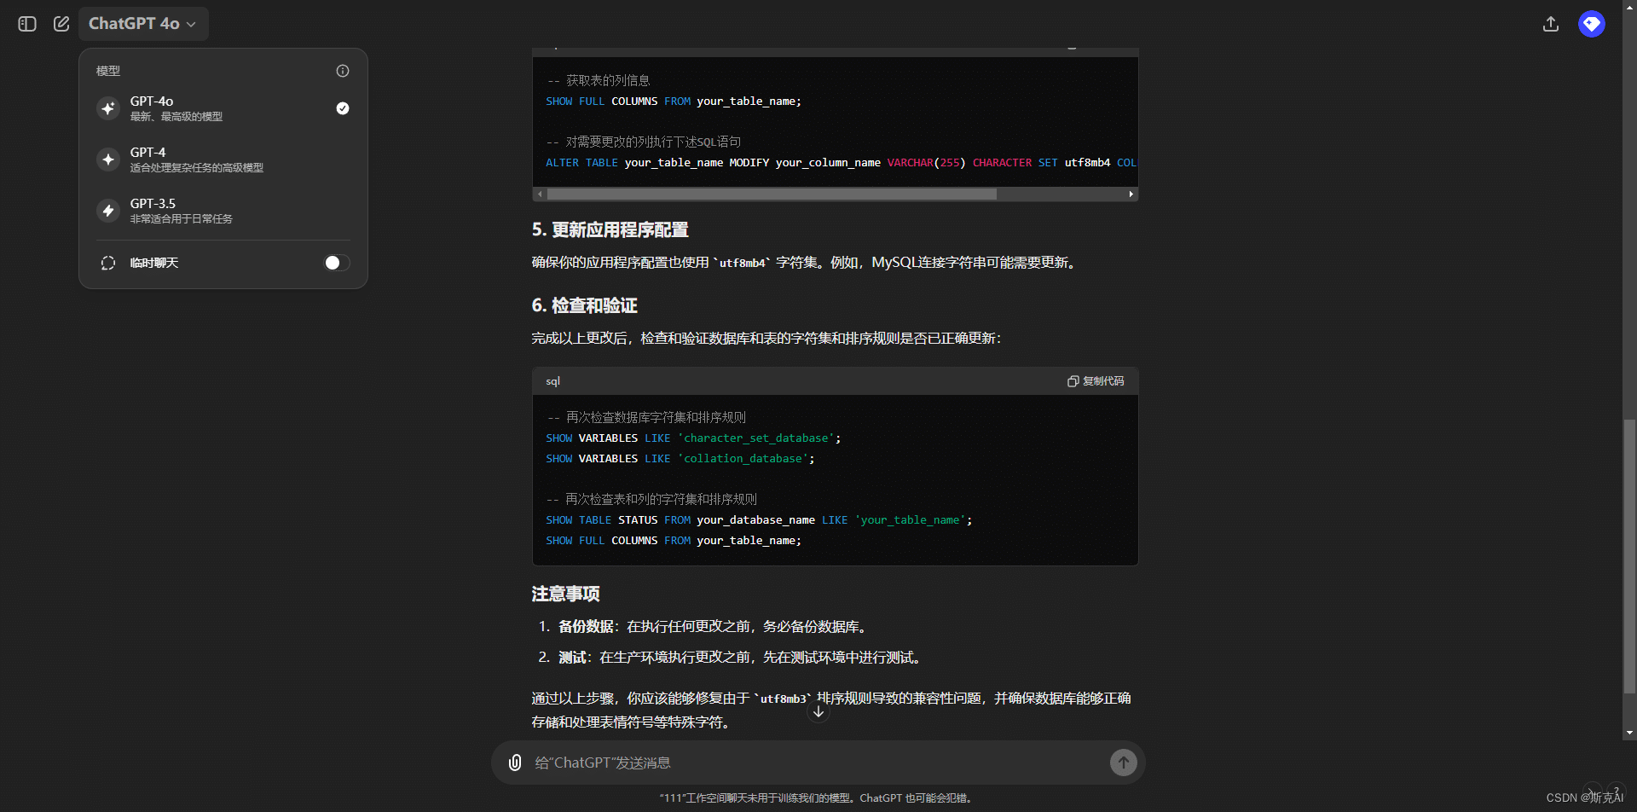Viewport: 1637px width, 812px height.
Task: Open the user profile avatar
Action: [x=1592, y=24]
